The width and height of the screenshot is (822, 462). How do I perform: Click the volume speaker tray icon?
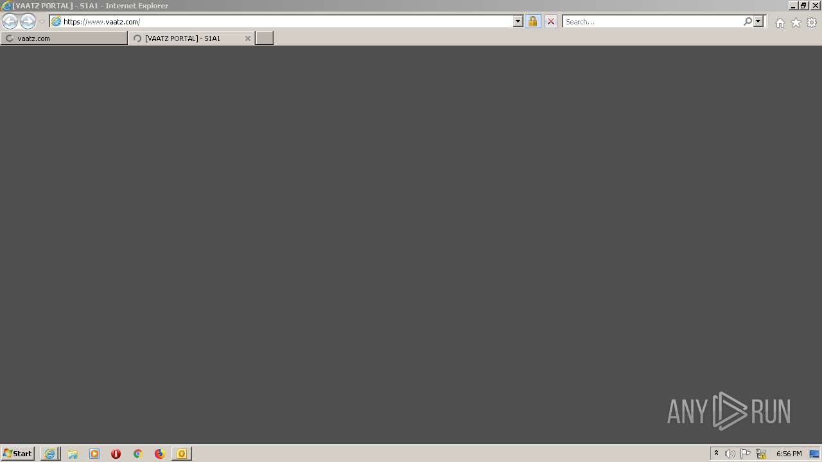click(730, 454)
